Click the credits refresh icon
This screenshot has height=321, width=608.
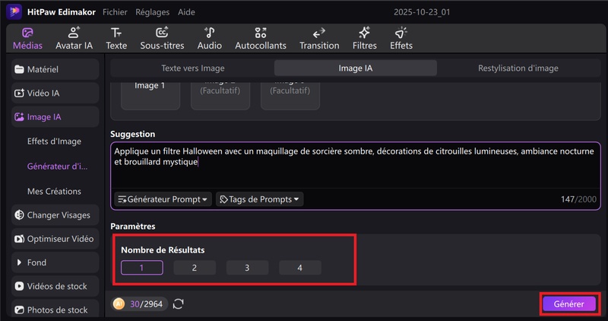tap(179, 304)
